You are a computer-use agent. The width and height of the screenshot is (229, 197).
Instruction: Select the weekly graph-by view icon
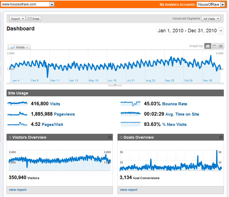point(214,46)
